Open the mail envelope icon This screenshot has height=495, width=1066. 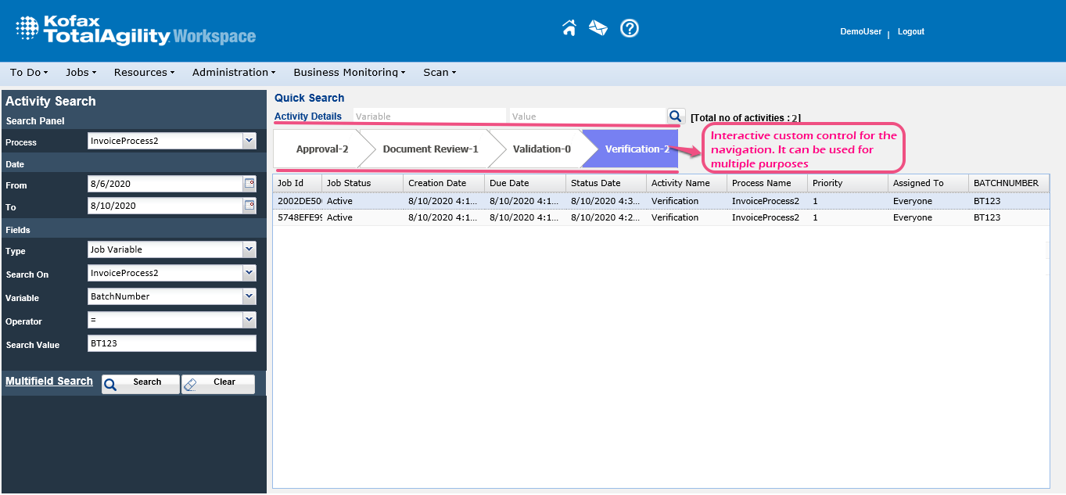598,29
